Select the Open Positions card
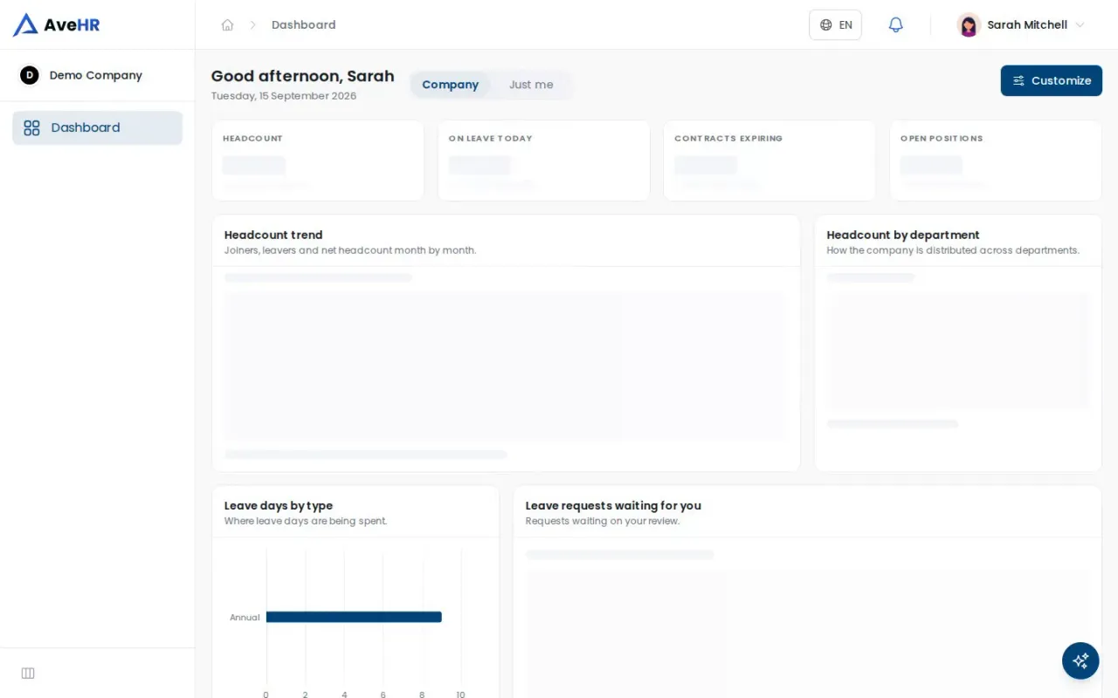This screenshot has width=1118, height=698. pyautogui.click(x=996, y=161)
